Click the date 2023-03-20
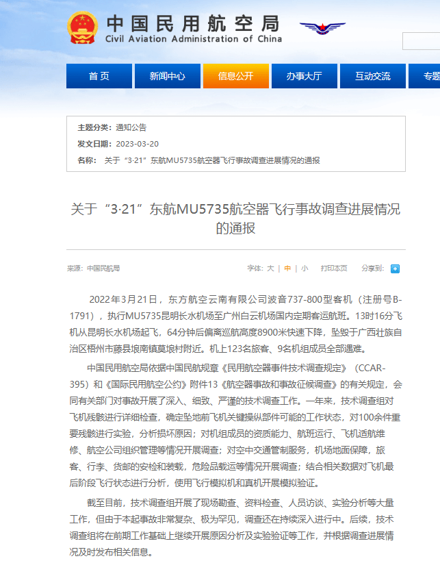 point(138,144)
